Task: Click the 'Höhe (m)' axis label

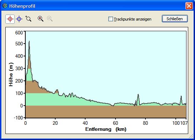Action: point(11,74)
